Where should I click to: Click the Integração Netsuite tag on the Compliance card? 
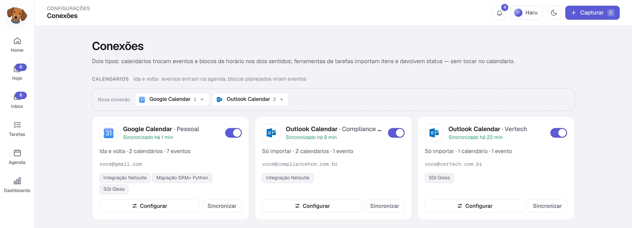(x=288, y=178)
